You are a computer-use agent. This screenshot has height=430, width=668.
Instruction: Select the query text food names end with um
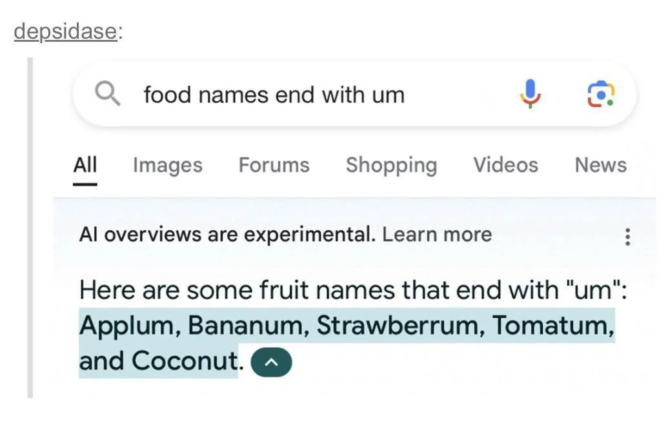click(x=274, y=94)
